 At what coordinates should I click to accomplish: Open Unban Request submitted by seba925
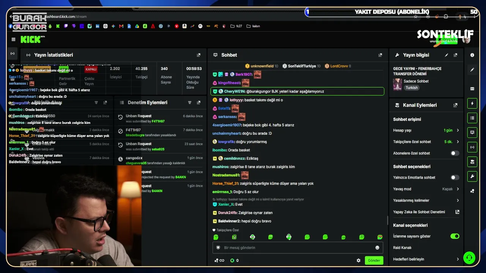pos(160,146)
